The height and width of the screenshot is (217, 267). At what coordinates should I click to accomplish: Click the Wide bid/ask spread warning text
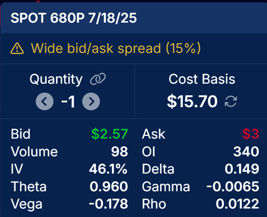tap(116, 48)
